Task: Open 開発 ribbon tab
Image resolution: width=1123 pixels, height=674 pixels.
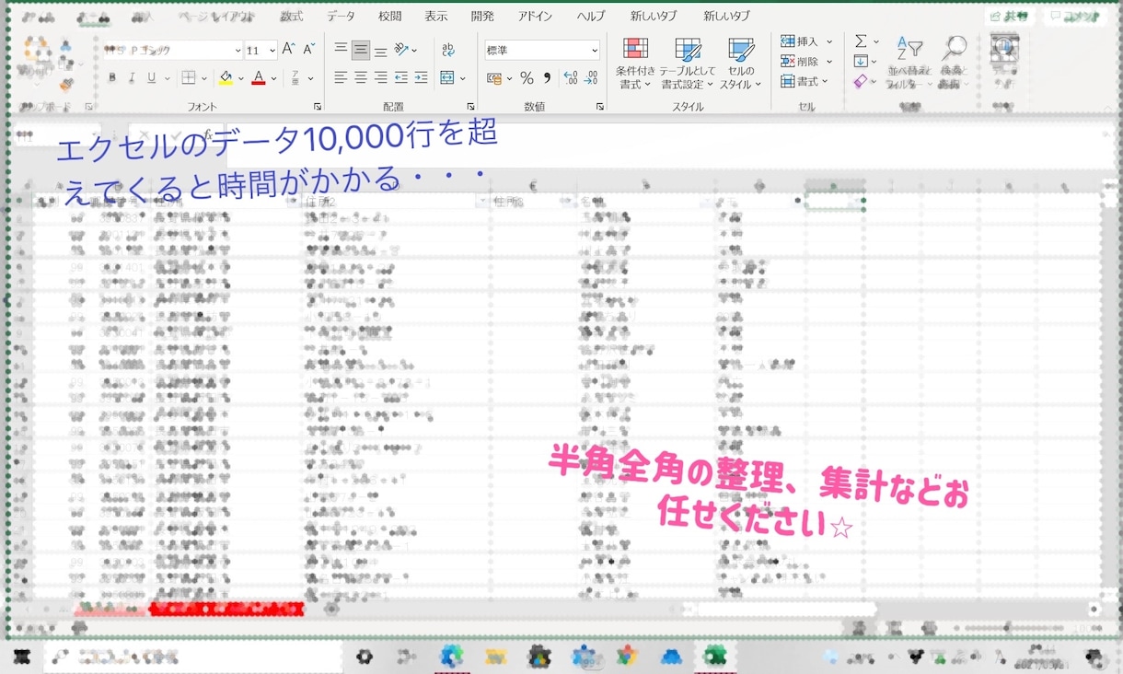Action: click(482, 17)
